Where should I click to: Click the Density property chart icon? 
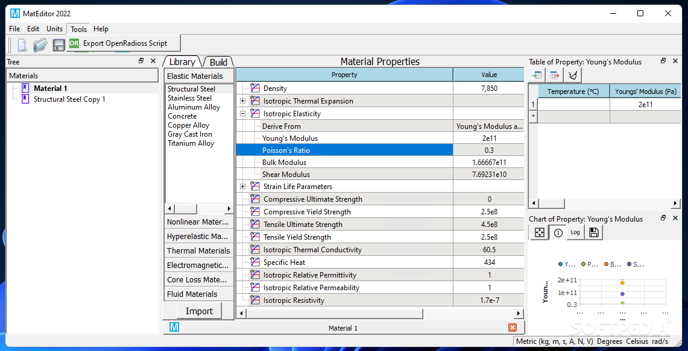click(255, 89)
